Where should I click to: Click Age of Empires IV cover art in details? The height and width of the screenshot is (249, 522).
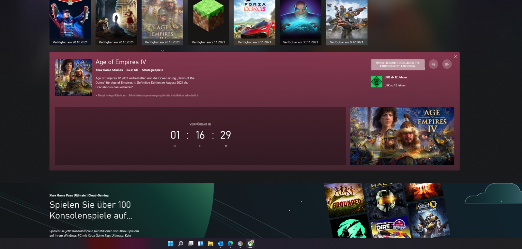pos(73,78)
